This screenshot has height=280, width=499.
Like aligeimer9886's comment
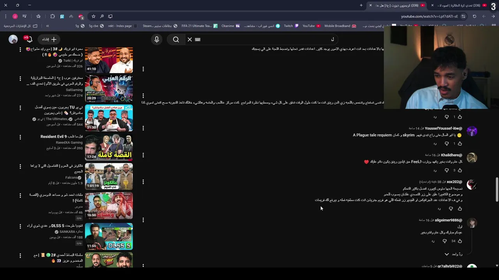[x=460, y=241]
